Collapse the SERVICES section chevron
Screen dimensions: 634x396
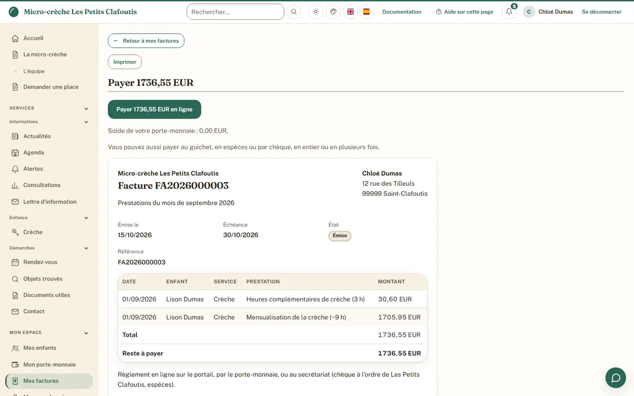(x=86, y=109)
